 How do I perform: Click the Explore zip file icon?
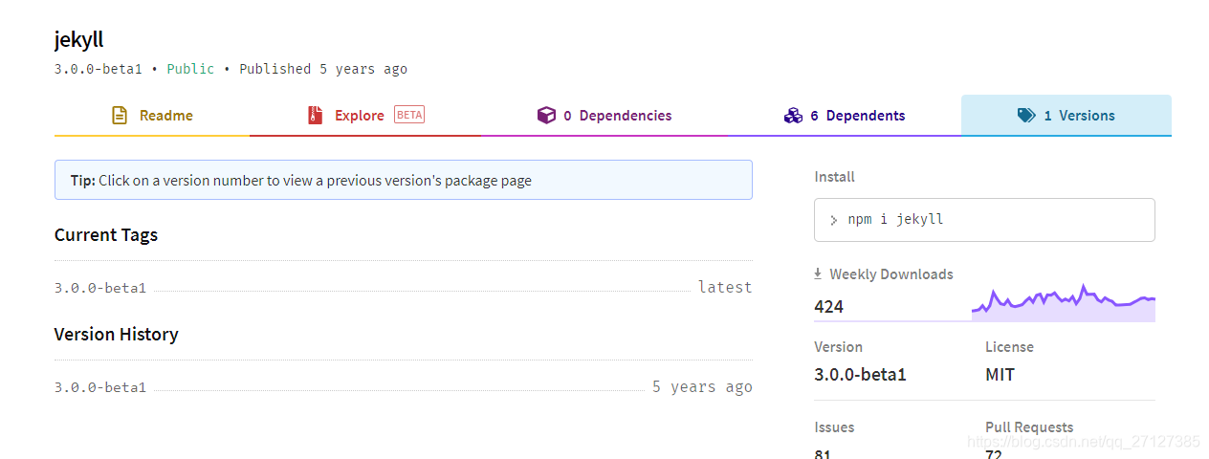pyautogui.click(x=315, y=116)
